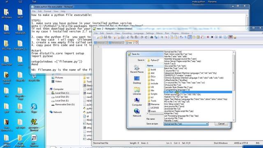Click the Print icon in Notepad++ toolbar

click(122, 37)
